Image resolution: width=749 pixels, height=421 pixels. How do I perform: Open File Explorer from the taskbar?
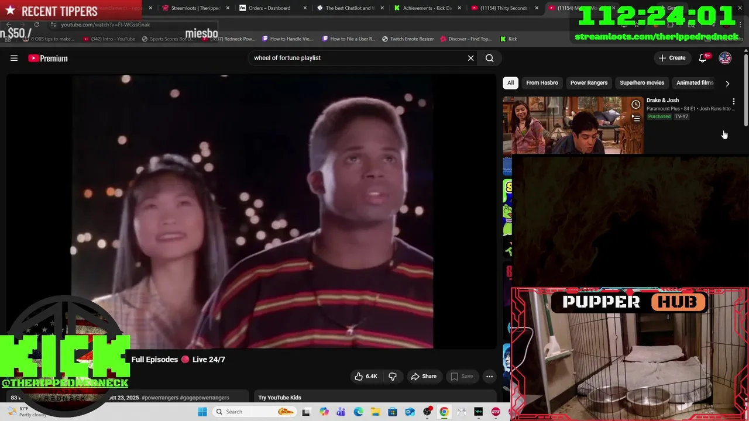point(375,412)
